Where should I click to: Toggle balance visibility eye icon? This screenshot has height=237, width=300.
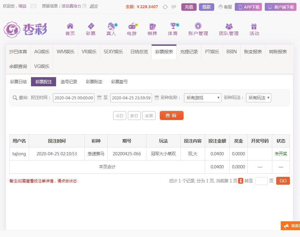point(174,7)
